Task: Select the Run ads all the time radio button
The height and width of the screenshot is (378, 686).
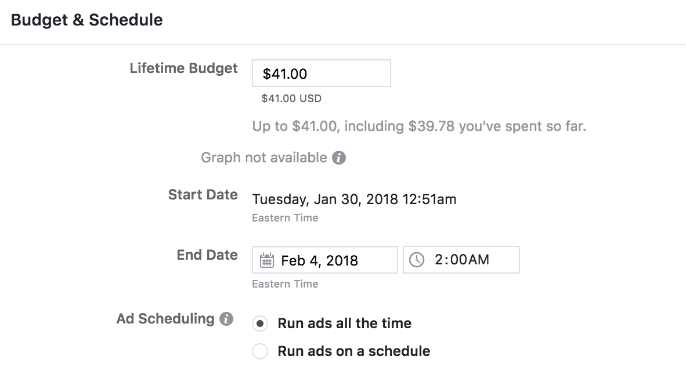Action: [x=260, y=324]
